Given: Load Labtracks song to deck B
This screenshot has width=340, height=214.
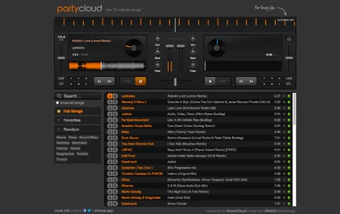Looking at the screenshot, I should point(115,96).
